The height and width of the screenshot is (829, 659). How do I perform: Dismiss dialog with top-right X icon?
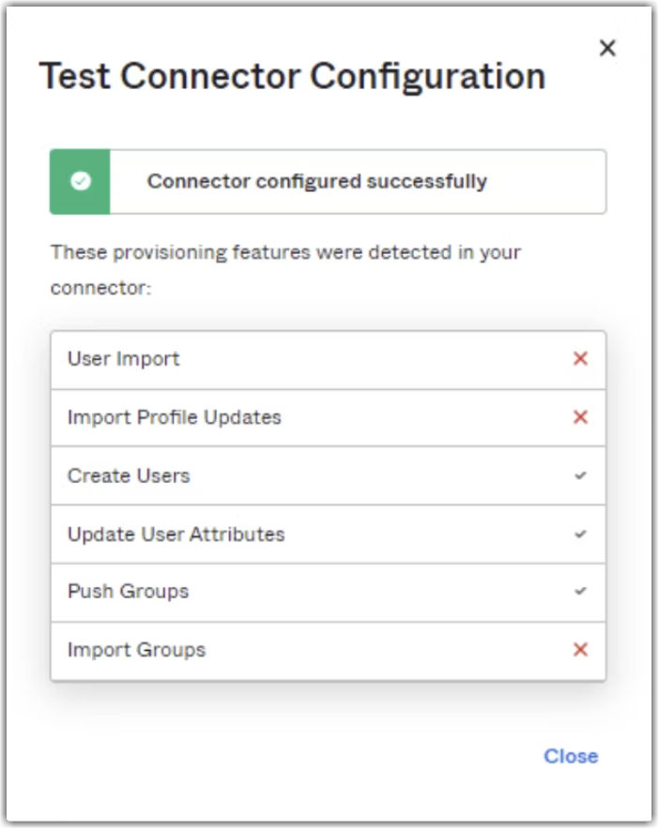point(607,48)
